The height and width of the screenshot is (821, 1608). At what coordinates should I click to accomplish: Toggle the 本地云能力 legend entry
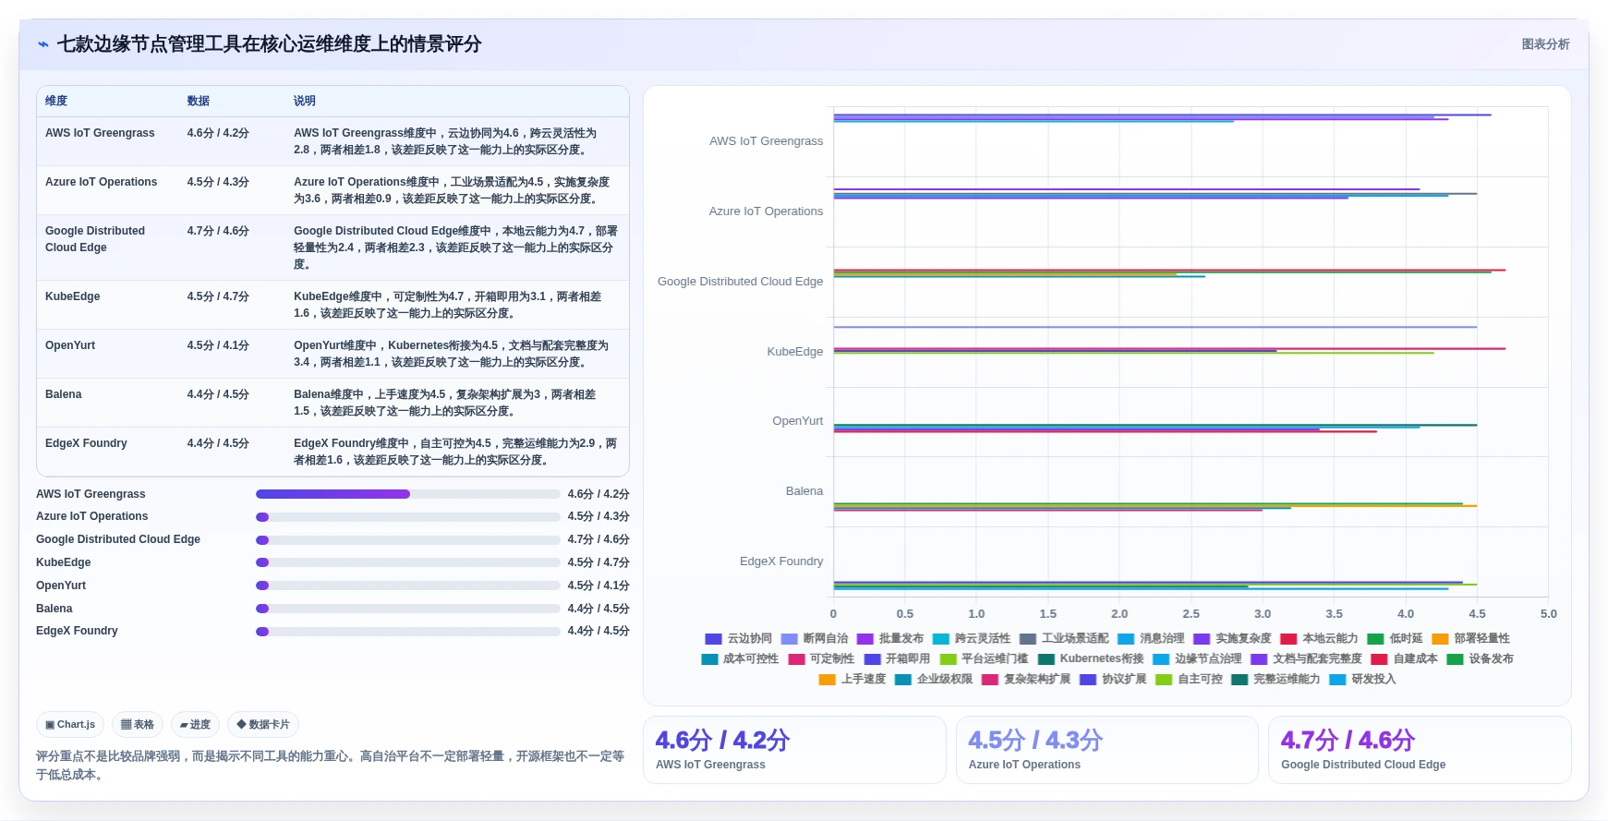[1318, 638]
